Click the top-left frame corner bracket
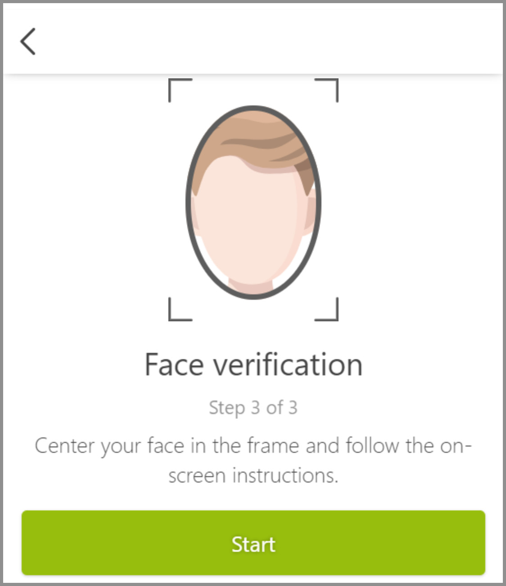 (180, 90)
